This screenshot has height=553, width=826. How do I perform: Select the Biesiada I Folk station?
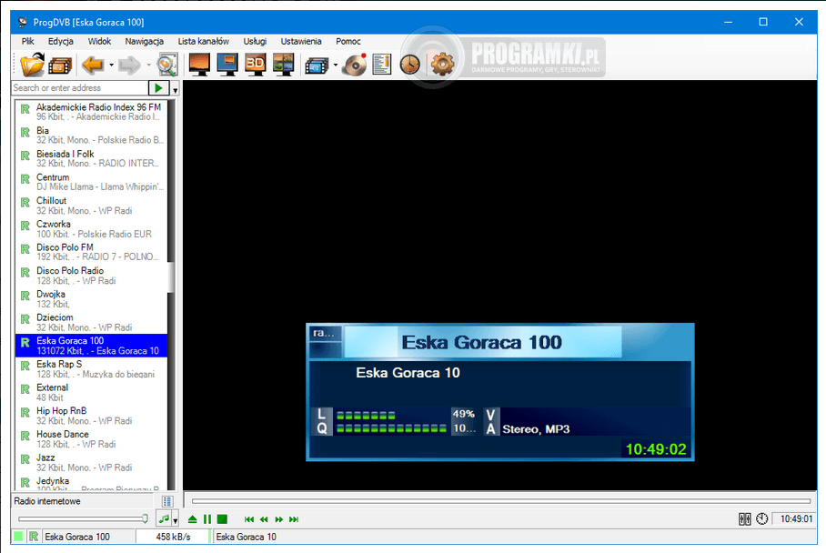pyautogui.click(x=91, y=158)
